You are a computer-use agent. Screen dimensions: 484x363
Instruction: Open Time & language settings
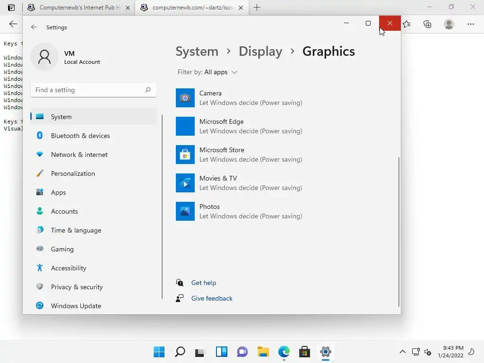tap(94, 230)
